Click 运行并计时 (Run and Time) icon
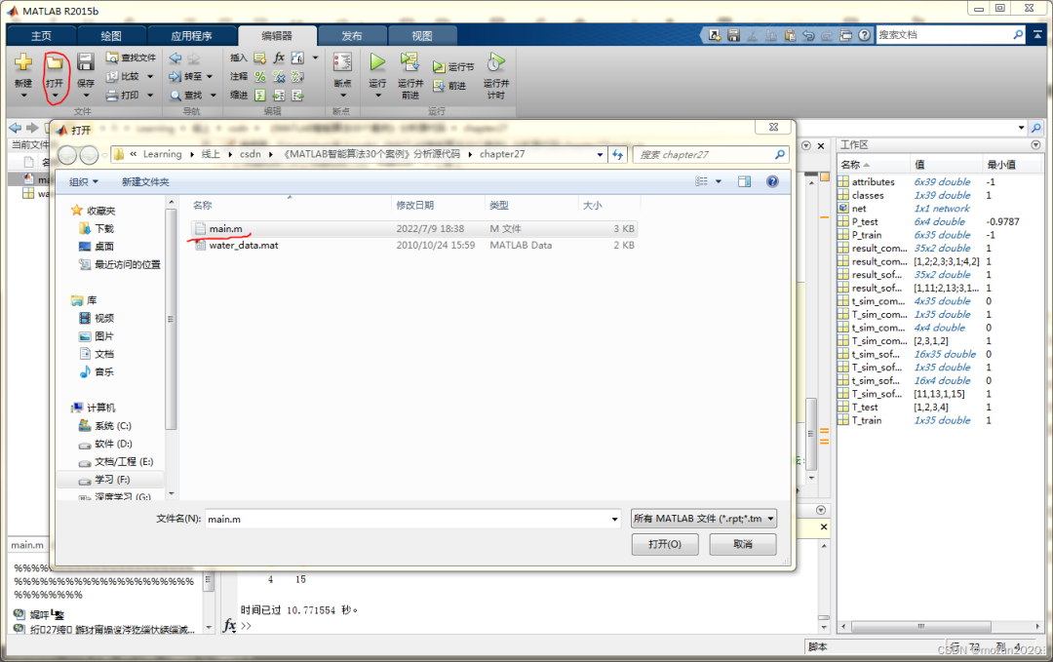This screenshot has width=1053, height=662. [495, 62]
